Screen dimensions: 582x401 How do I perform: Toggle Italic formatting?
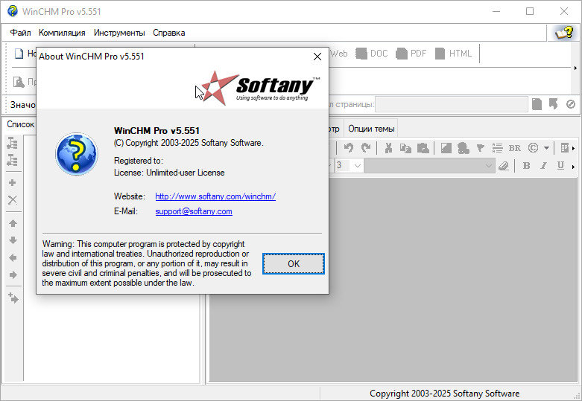(x=543, y=165)
